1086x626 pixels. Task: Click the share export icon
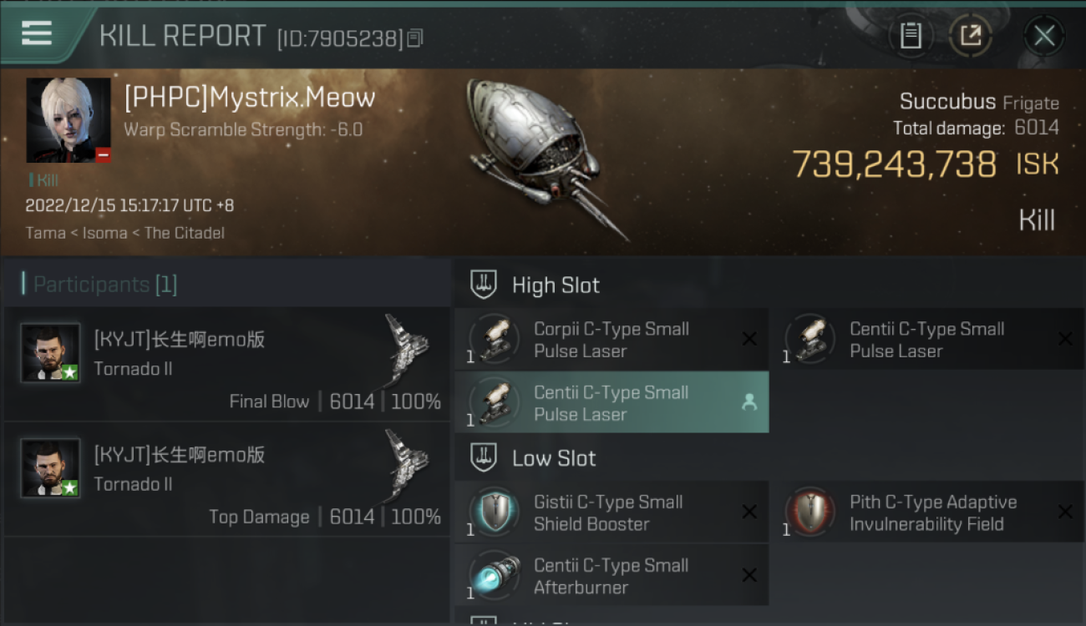coord(971,36)
